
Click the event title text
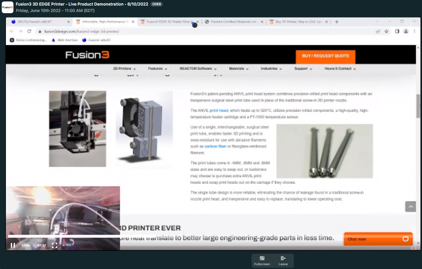coord(82,4)
